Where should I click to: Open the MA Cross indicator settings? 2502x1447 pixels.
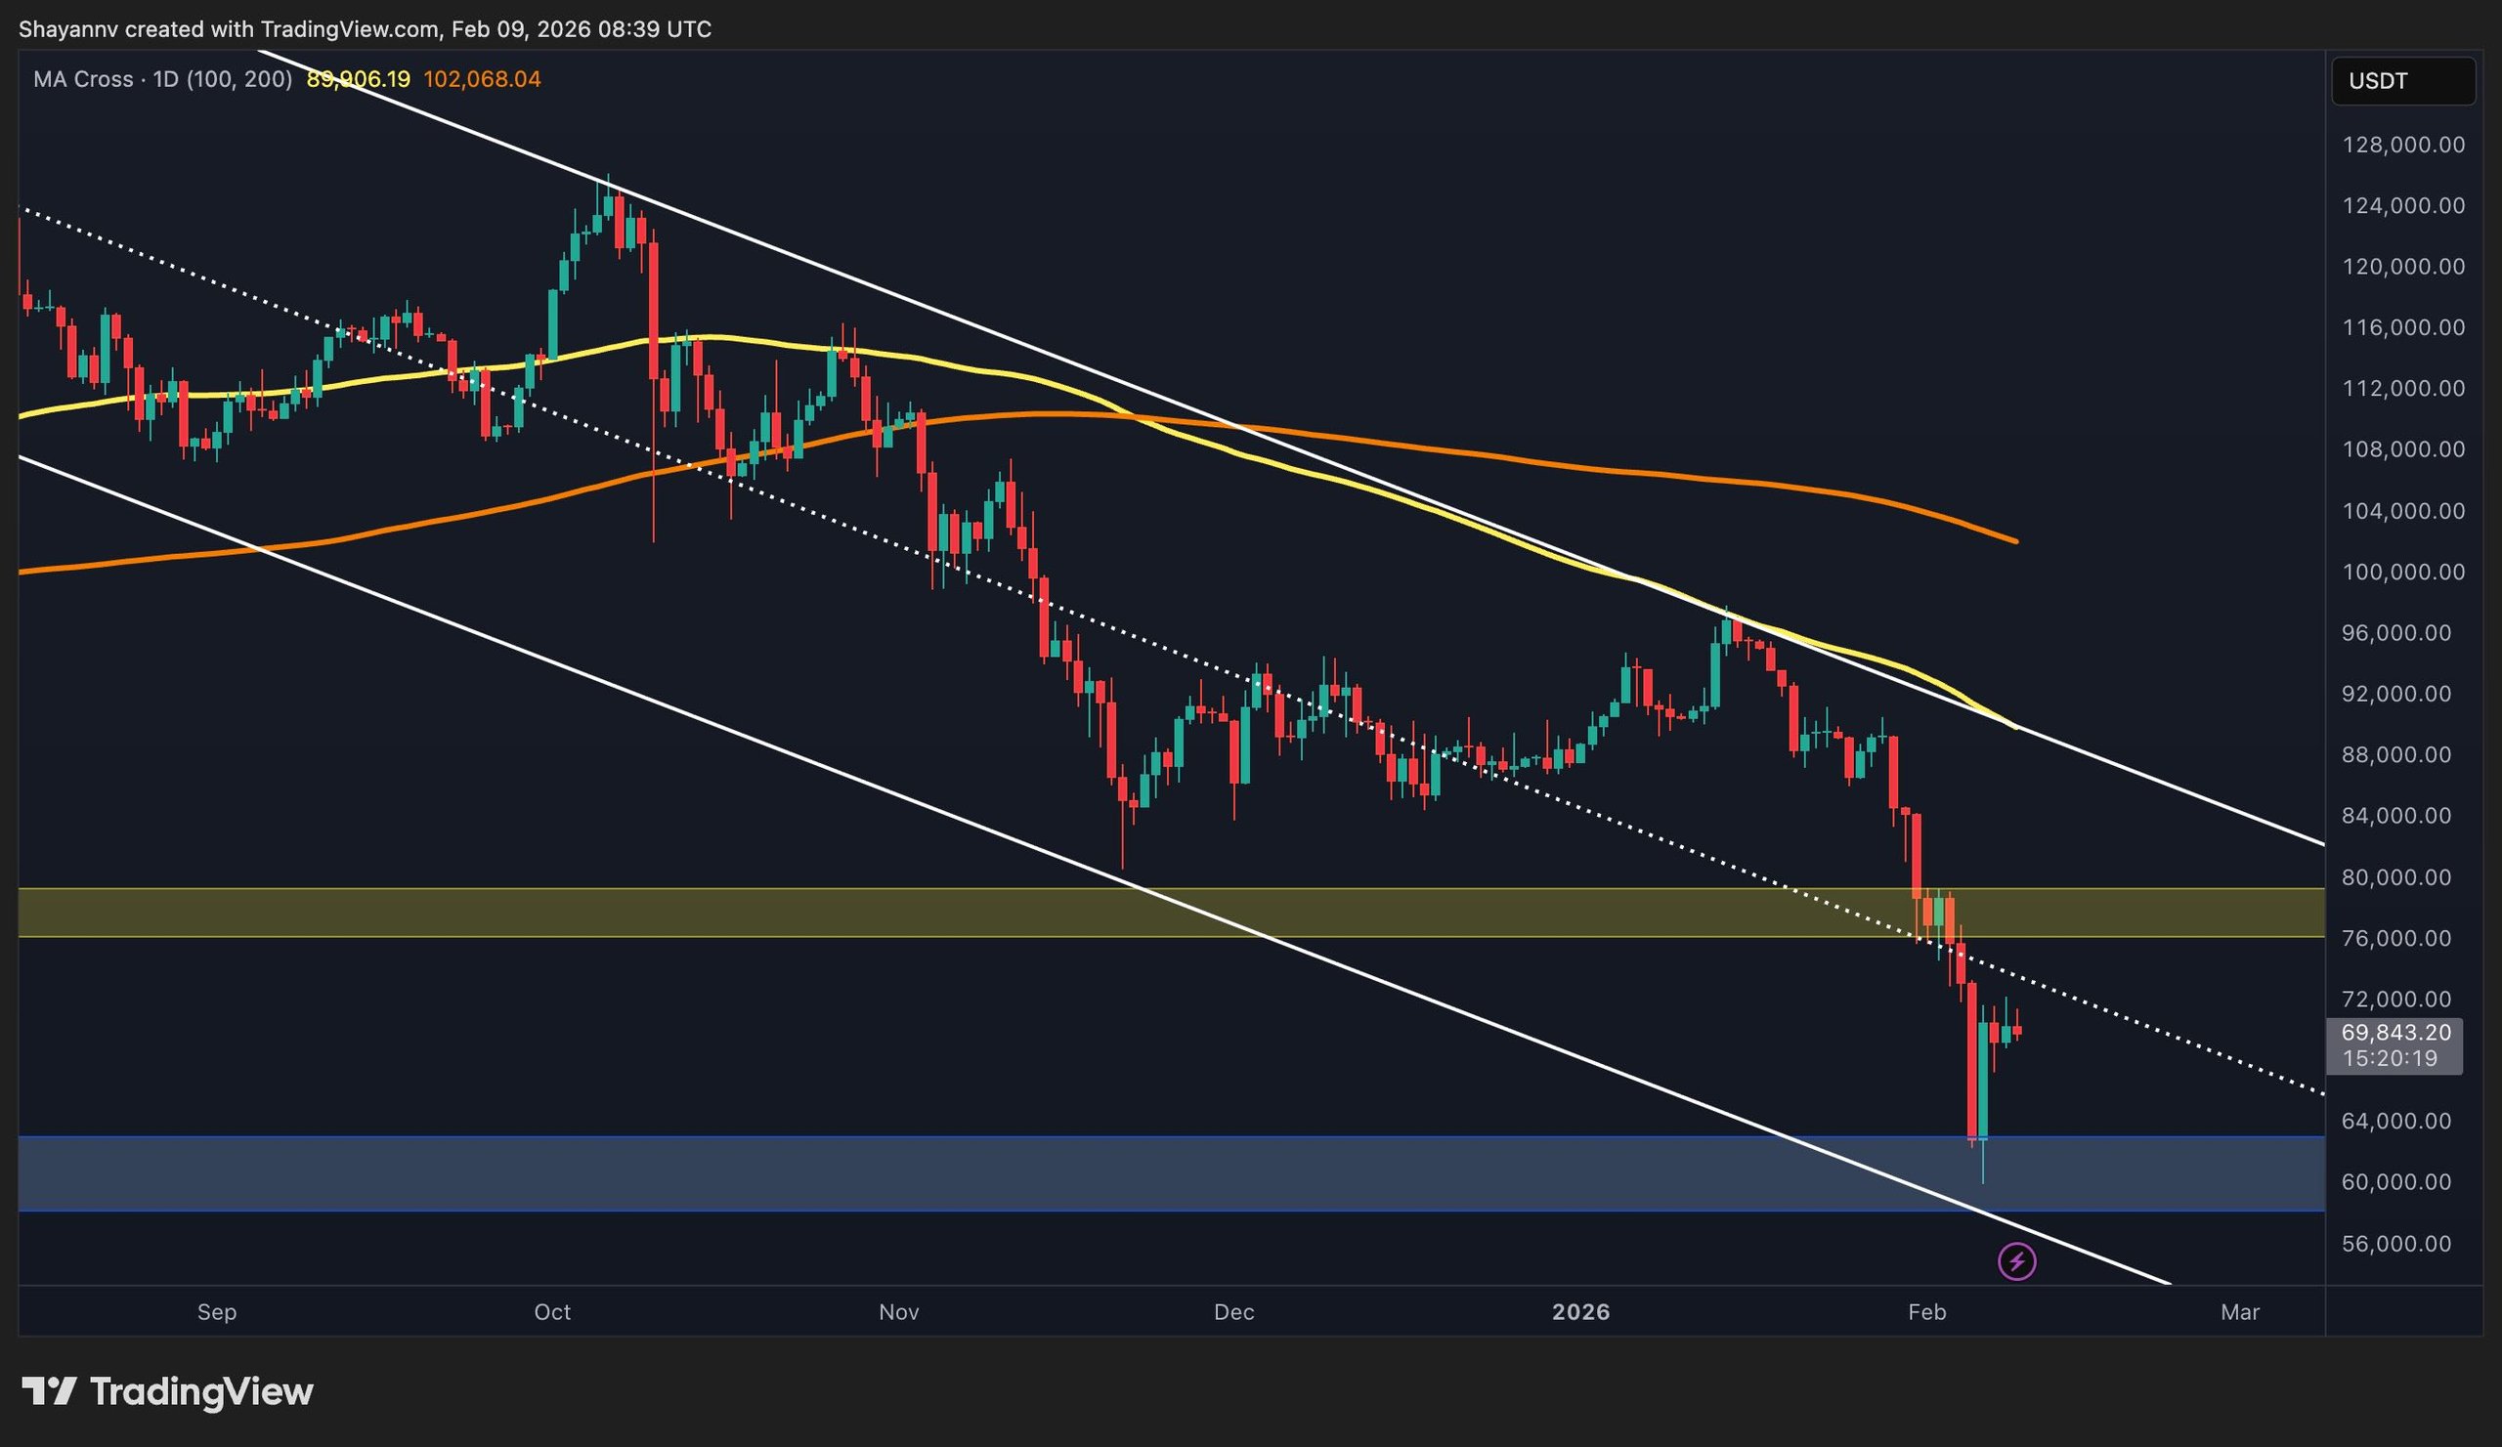84,79
